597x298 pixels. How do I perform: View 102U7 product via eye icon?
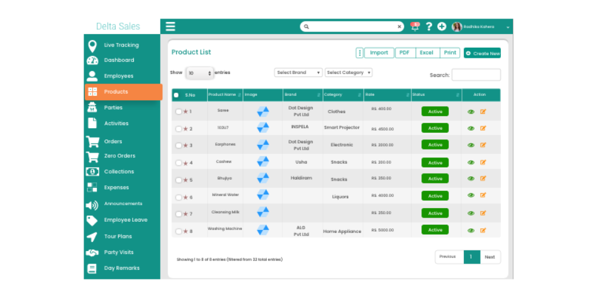471,129
